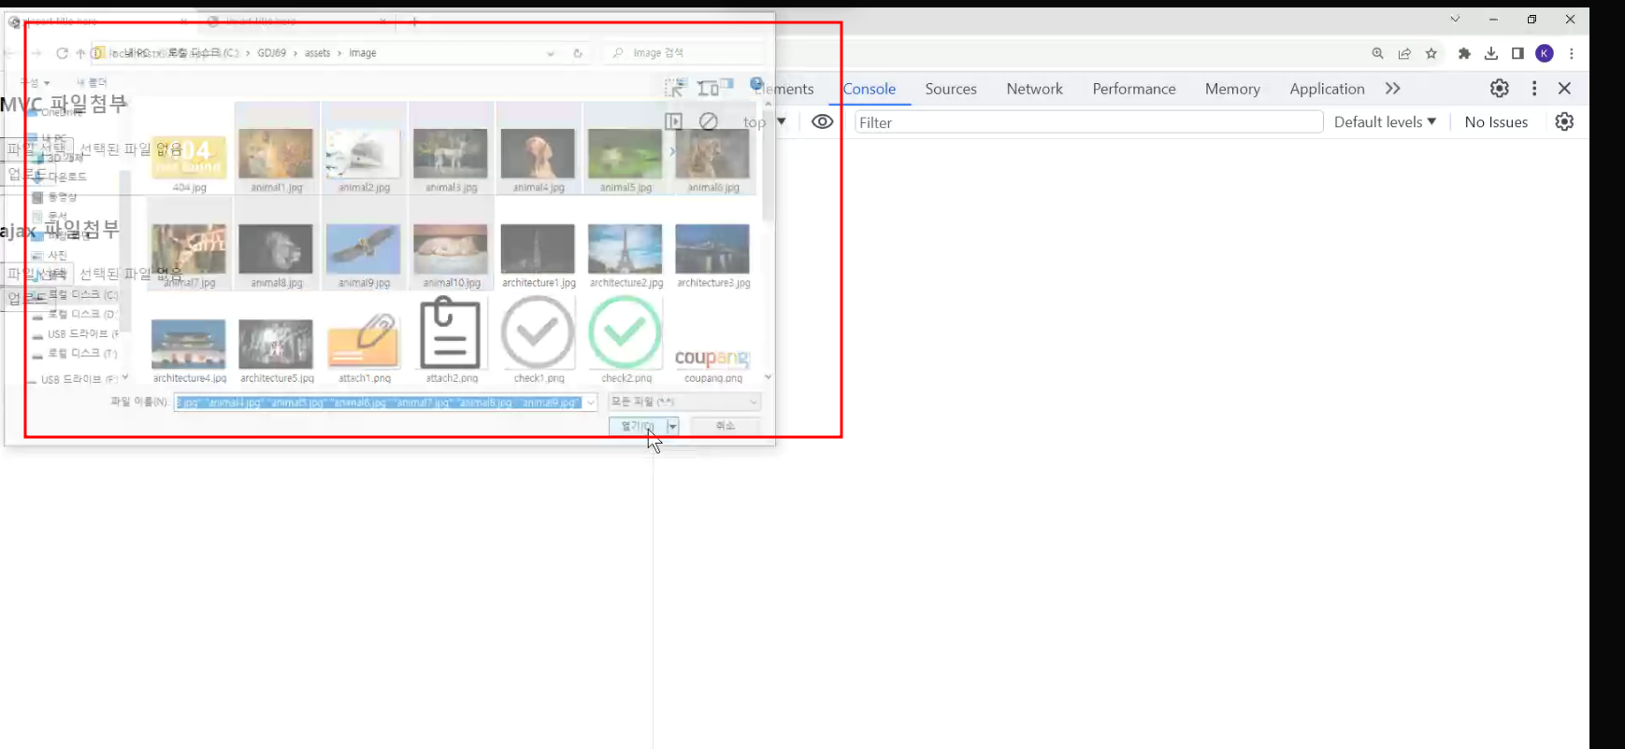Open the Network tab
Viewport: 1625px width, 749px height.
pos(1034,89)
